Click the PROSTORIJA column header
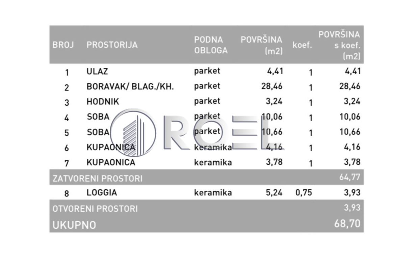Image resolution: width=395 pixels, height=265 pixels. tap(112, 45)
